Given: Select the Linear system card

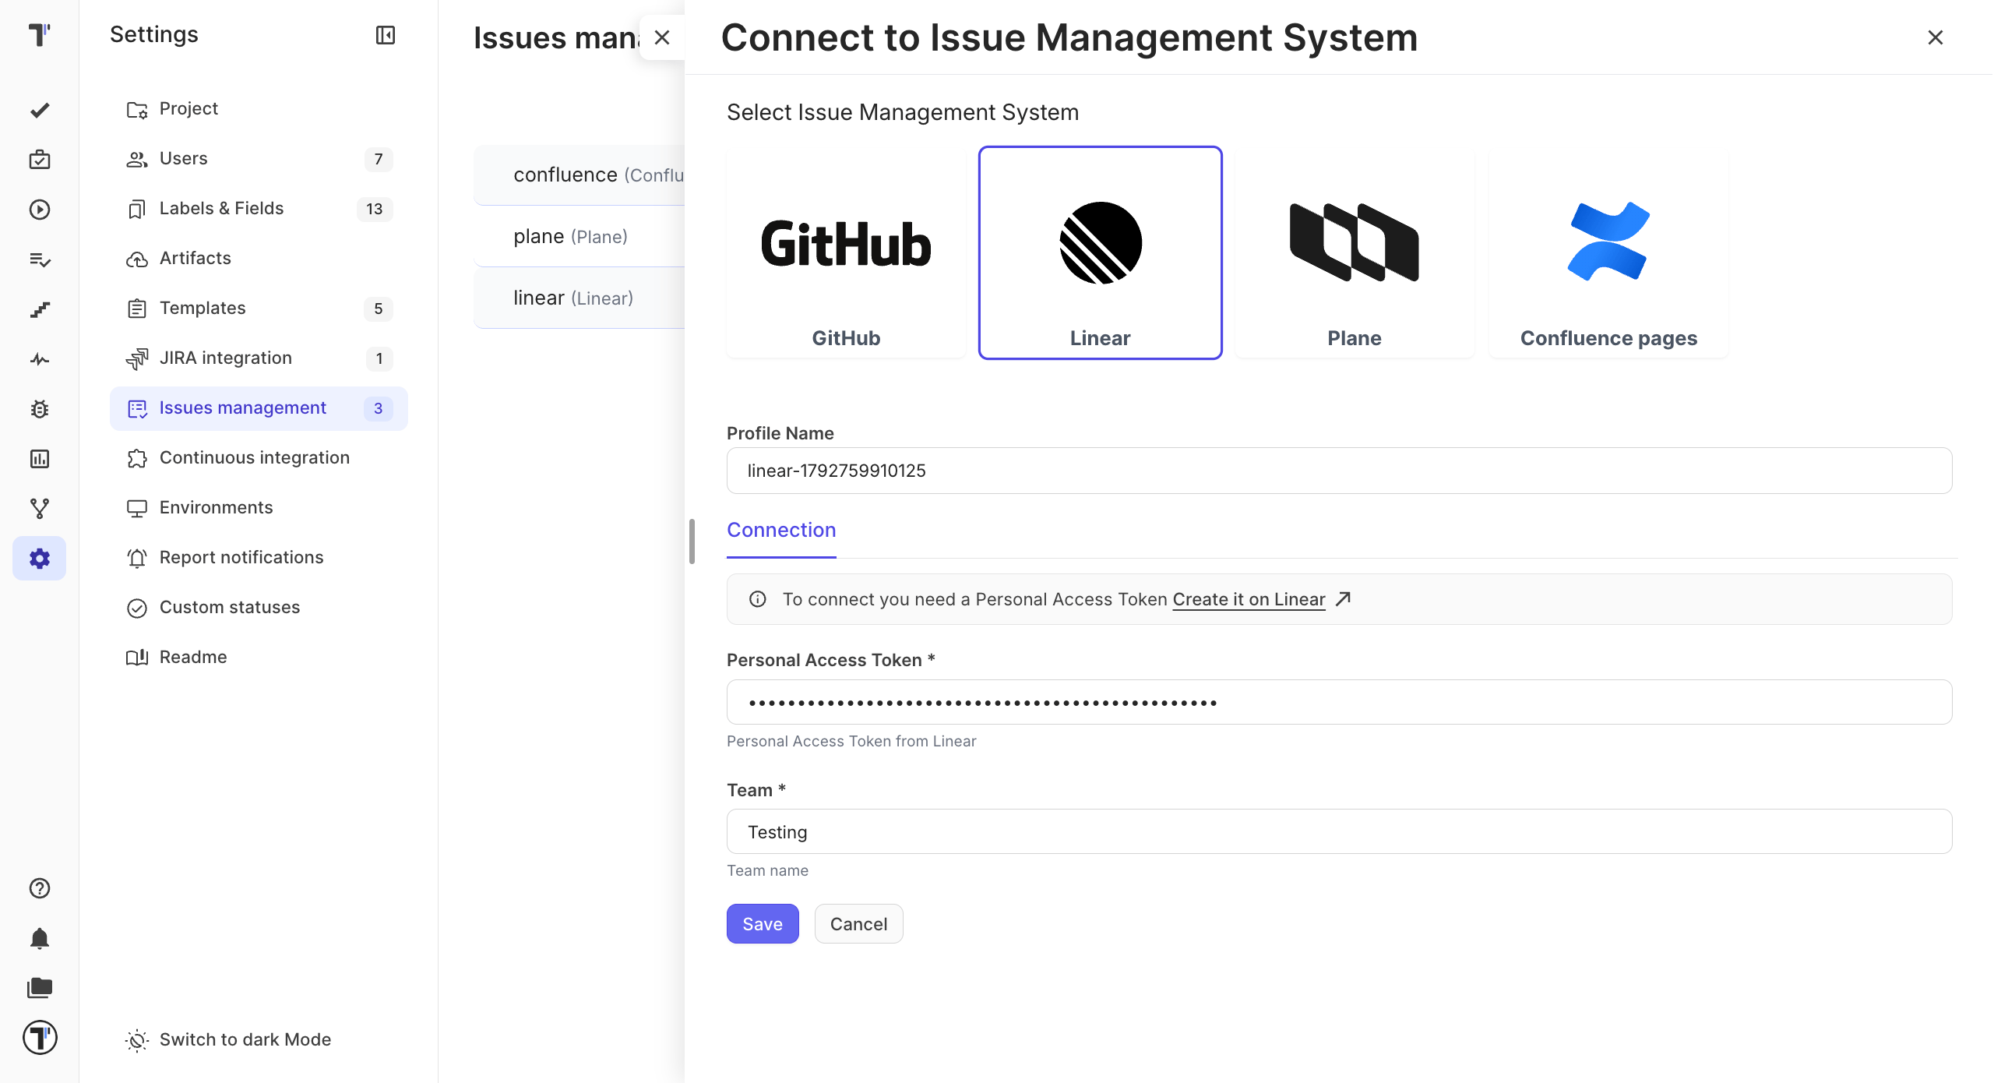Looking at the screenshot, I should (x=1101, y=253).
